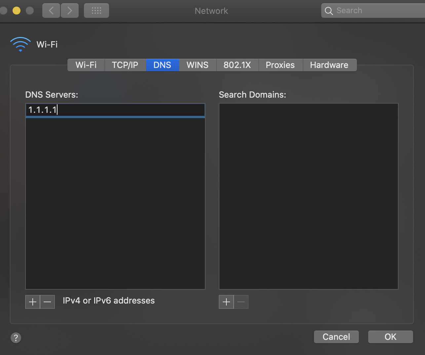
Task: Dismiss the dialog with Cancel
Action: [x=336, y=337]
